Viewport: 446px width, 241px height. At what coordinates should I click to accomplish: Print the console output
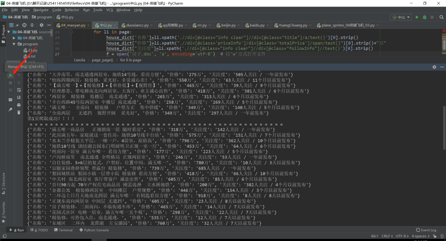coord(19,105)
